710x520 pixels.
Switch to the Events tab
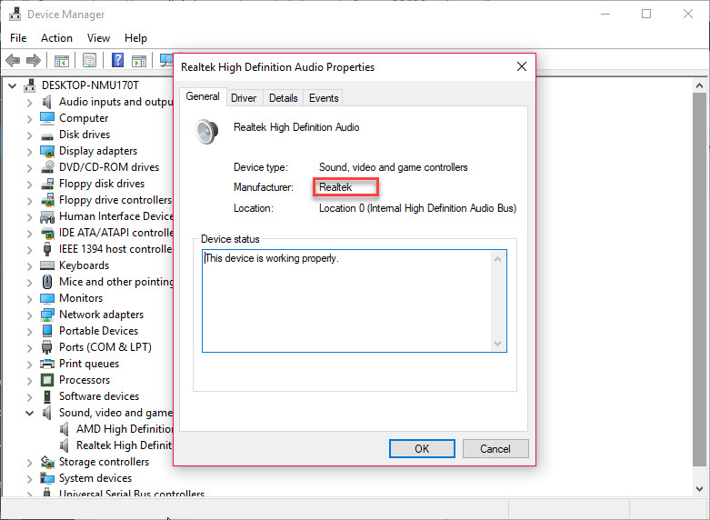324,98
